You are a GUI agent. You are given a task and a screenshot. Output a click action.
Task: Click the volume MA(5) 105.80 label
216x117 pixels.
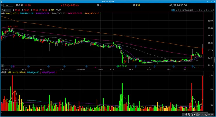[19, 72]
